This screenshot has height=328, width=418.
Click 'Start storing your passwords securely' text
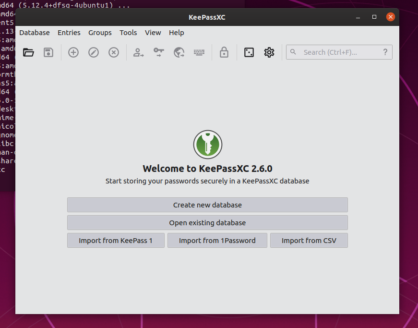[207, 181]
